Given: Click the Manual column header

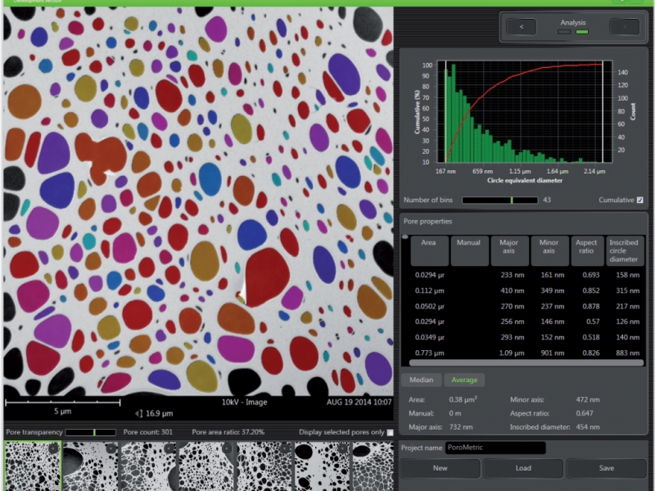Looking at the screenshot, I should 469,250.
